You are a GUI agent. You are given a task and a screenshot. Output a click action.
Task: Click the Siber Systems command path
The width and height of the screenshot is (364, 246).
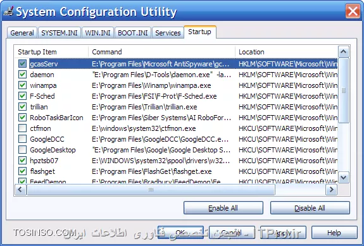tap(161, 118)
